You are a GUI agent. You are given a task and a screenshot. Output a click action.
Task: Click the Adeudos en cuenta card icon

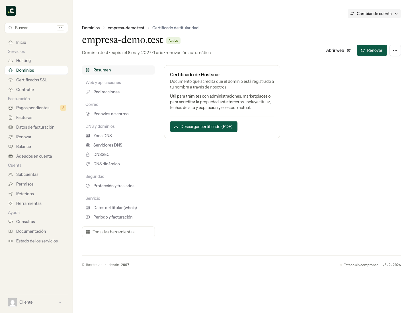coord(11,156)
